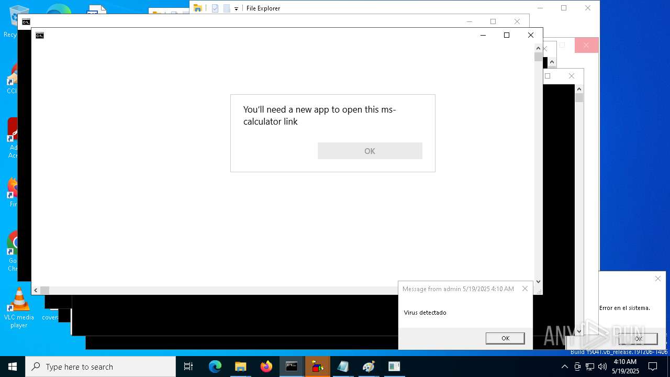This screenshot has height=377, width=670.
Task: Open the Windows Start menu
Action: [x=13, y=367]
